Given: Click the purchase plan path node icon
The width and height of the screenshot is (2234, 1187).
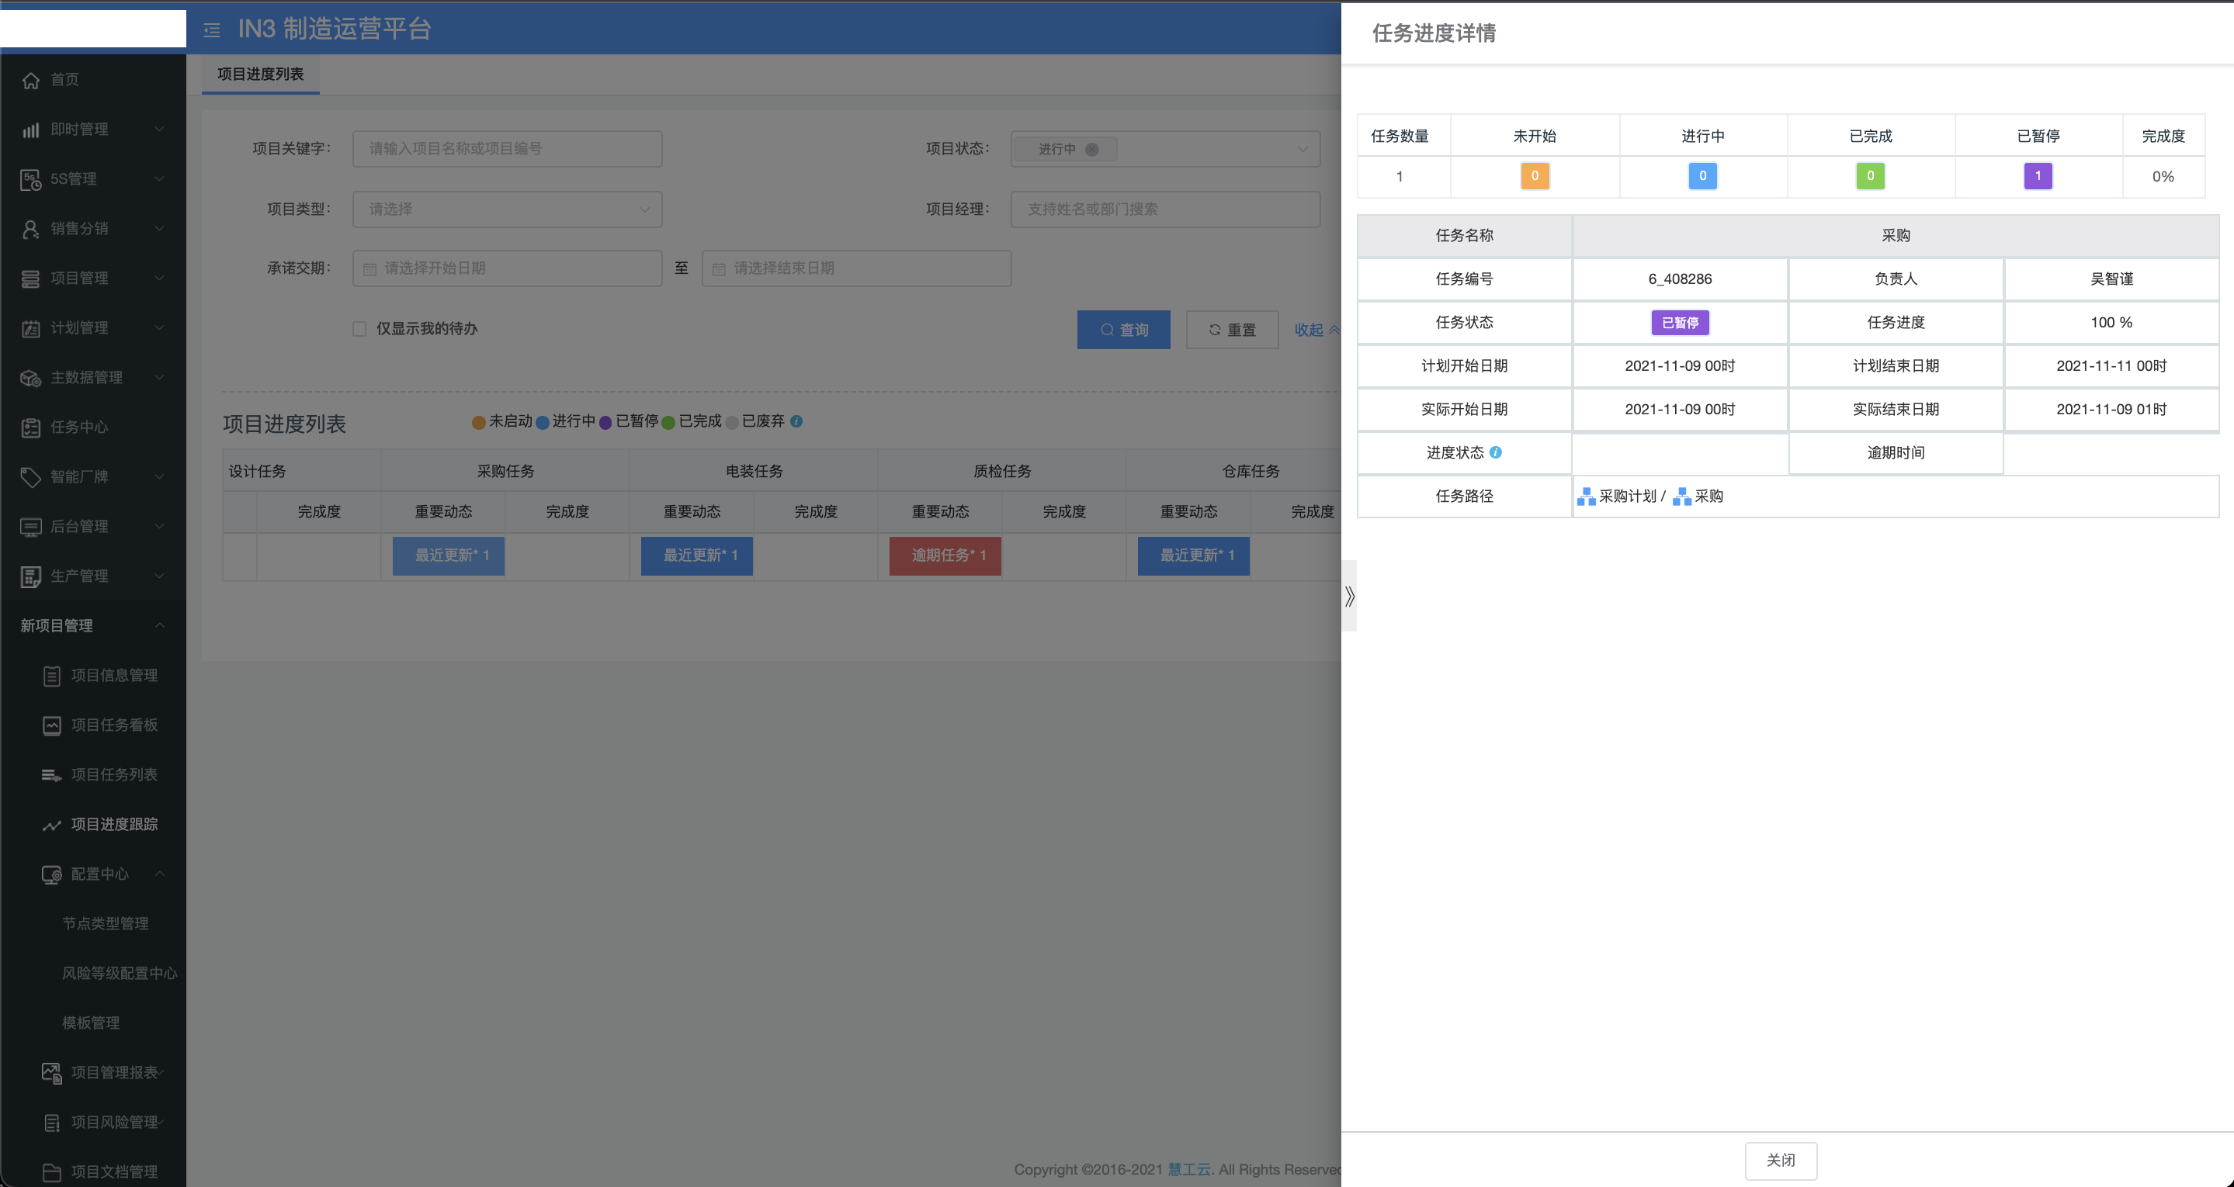Looking at the screenshot, I should (x=1585, y=497).
